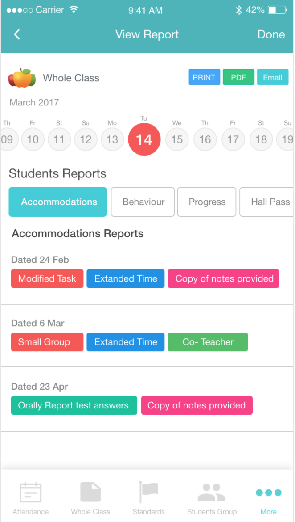Viewport: 295px width, 522px height.
Task: Pick date 13 Monday
Action: 112,139
